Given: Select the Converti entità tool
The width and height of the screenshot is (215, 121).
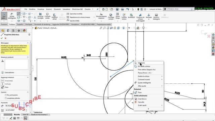Looking at the screenshot, I should click(47, 16).
